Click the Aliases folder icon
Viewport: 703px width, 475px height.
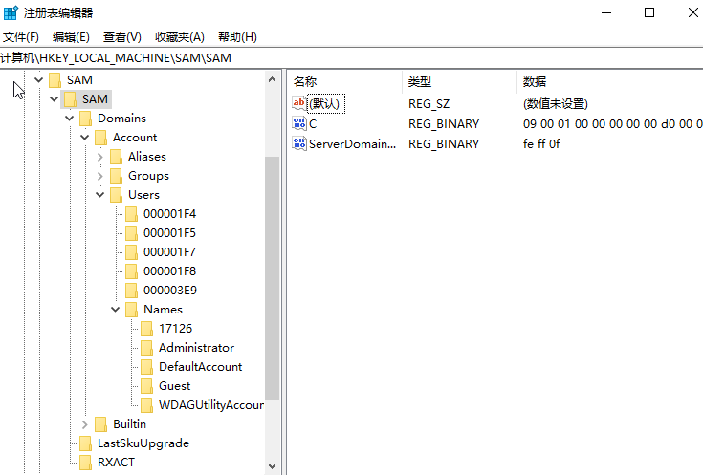pyautogui.click(x=116, y=157)
